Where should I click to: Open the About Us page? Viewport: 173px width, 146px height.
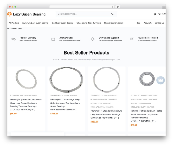[147, 23]
